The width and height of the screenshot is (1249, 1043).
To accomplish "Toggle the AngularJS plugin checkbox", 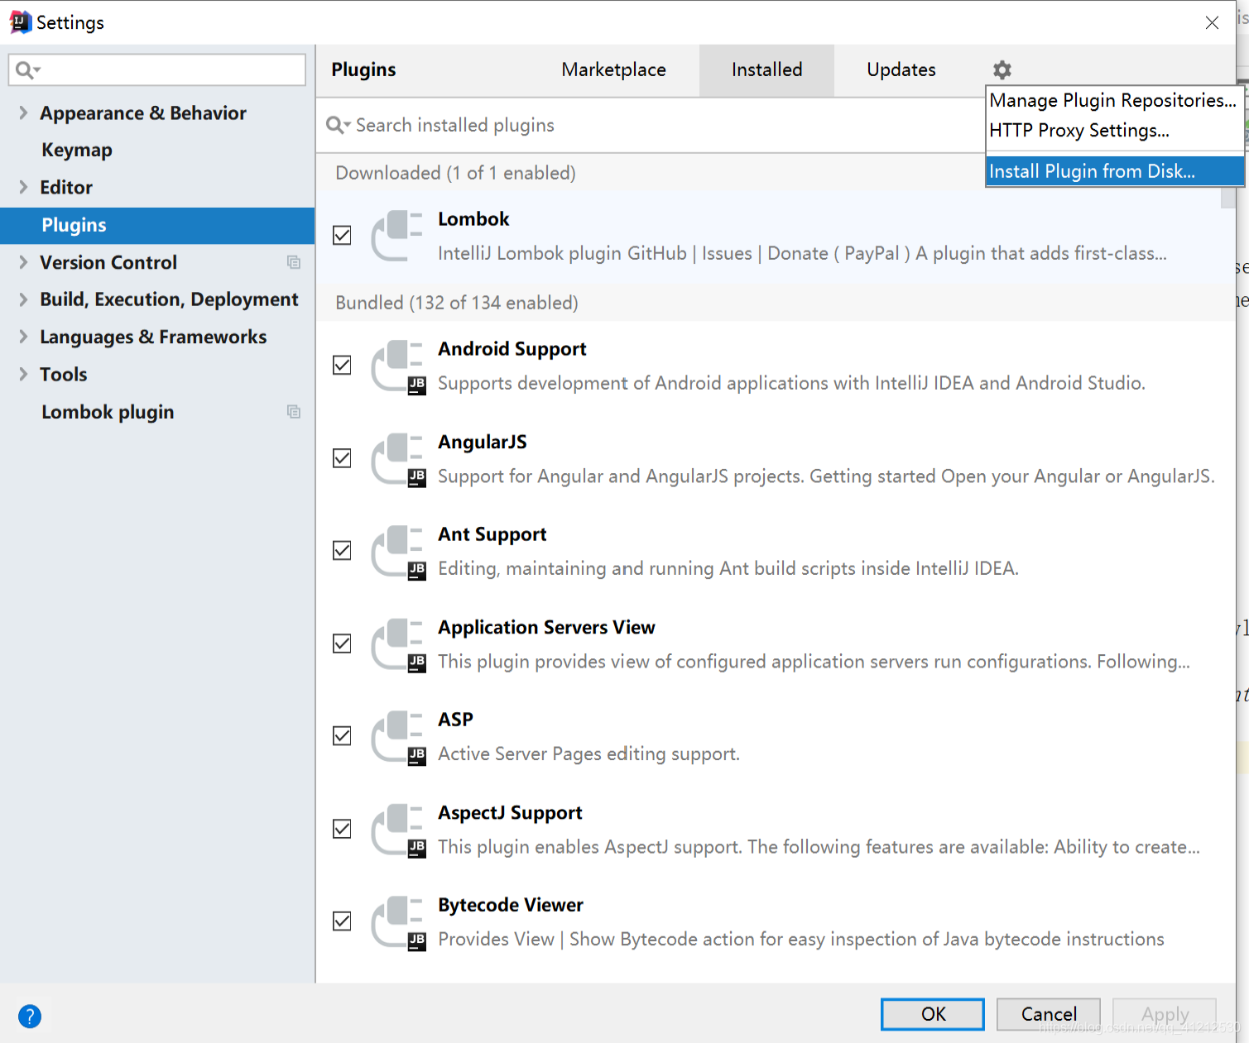I will point(342,458).
